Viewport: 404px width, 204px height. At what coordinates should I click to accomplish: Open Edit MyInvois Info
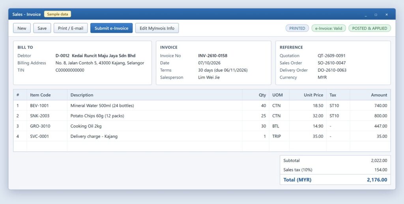coord(157,28)
